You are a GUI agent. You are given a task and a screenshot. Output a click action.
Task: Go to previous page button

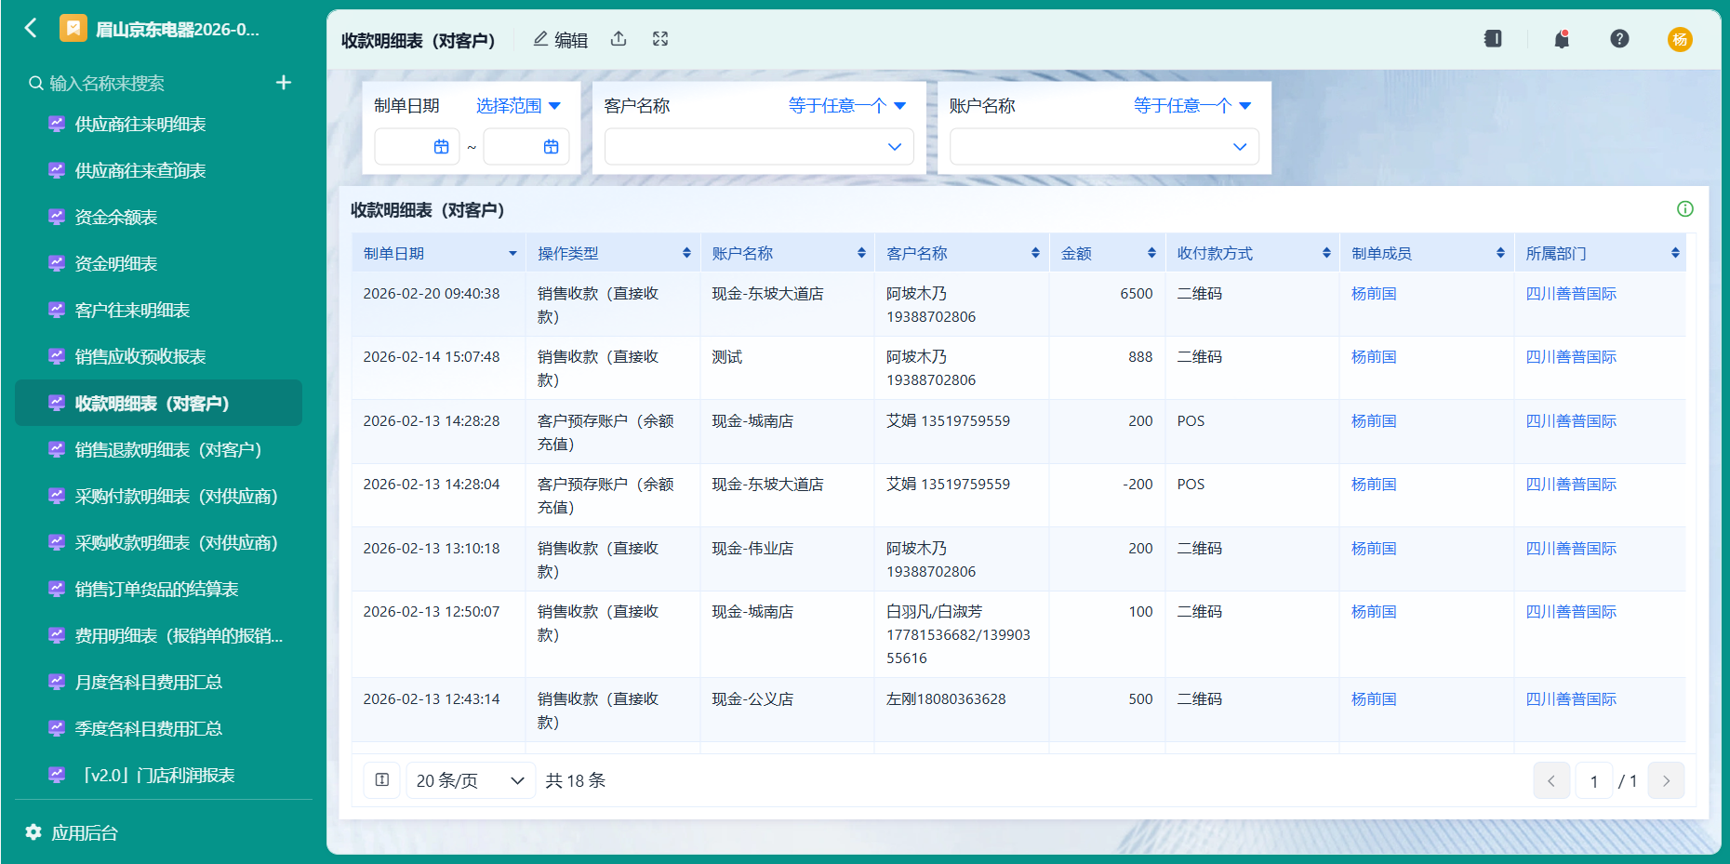pos(1551,780)
